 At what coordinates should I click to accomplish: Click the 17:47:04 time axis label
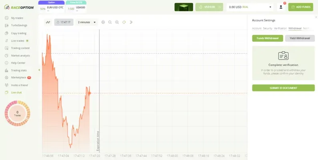(x=63, y=156)
